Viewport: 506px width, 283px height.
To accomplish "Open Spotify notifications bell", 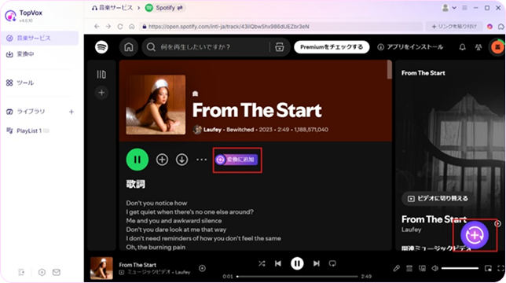I will pos(463,47).
